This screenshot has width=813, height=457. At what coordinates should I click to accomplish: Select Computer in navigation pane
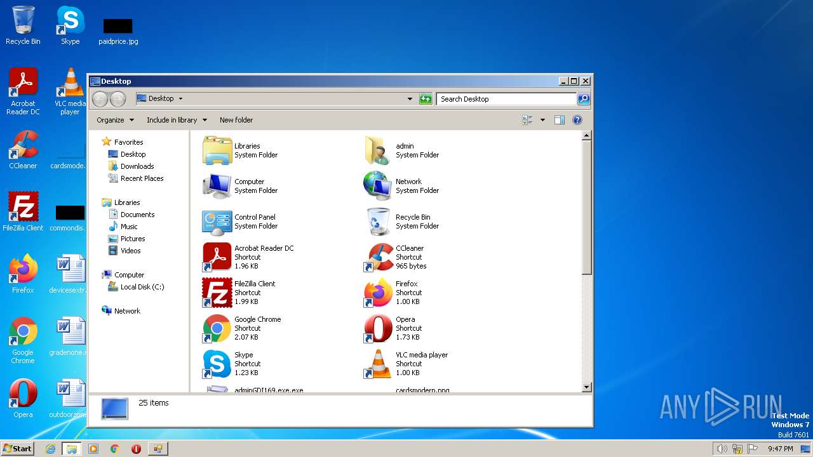coord(123,275)
